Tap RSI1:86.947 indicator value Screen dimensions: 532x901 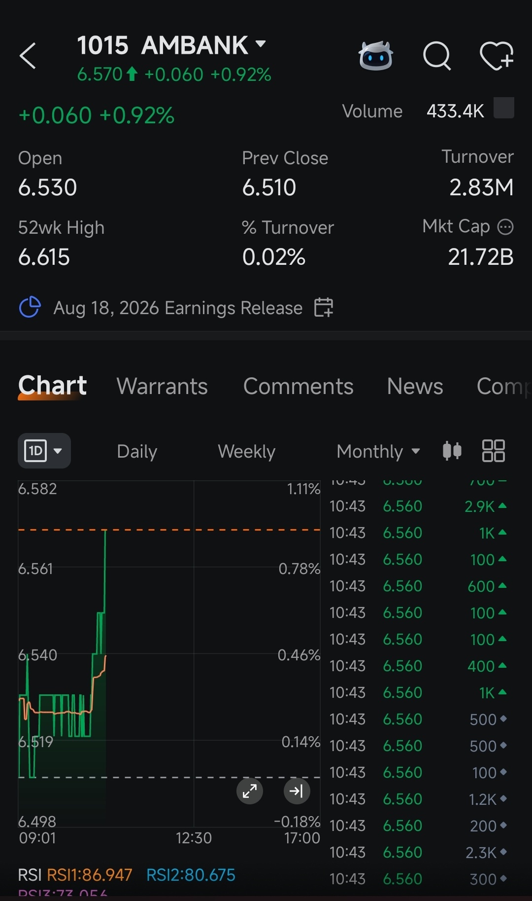click(89, 875)
